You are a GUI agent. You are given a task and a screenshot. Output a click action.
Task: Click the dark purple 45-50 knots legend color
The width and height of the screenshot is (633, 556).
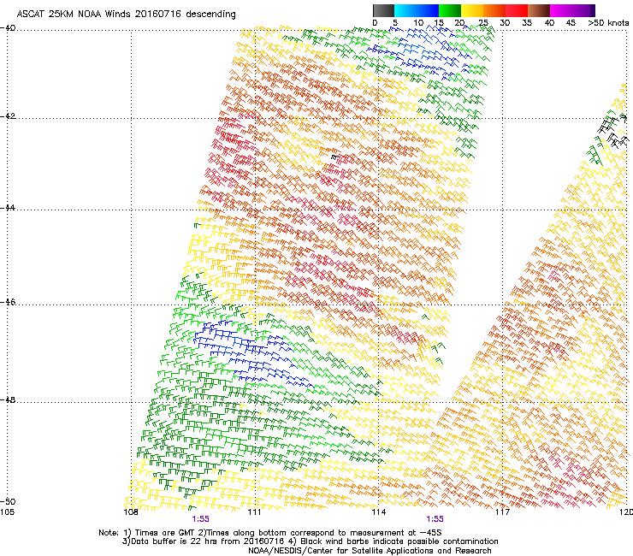pos(583,10)
